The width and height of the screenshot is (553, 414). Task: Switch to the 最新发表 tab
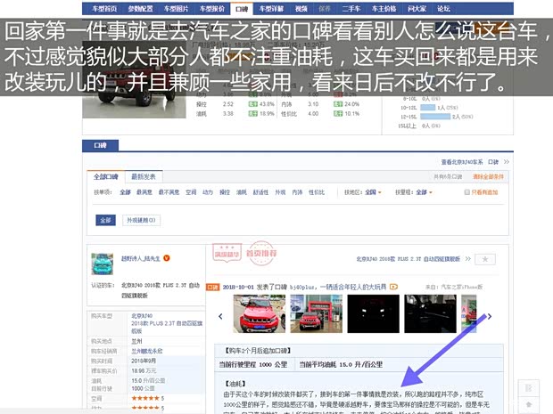(x=144, y=176)
